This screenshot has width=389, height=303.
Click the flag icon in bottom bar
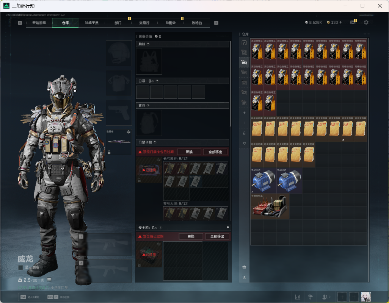click(311, 297)
